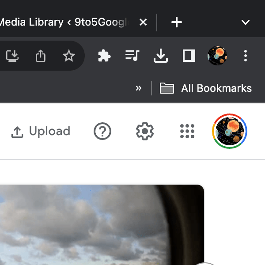Open Settings gear icon

144,132
